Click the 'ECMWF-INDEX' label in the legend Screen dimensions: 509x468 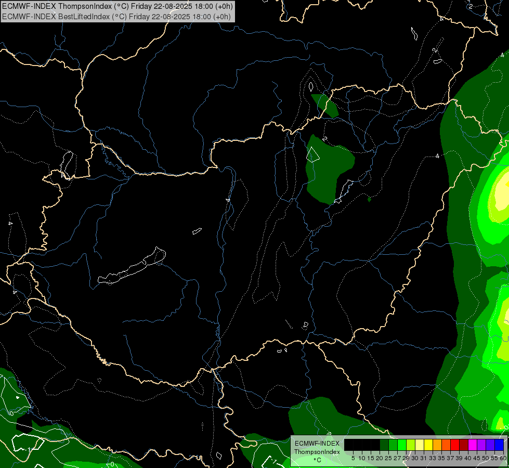pos(317,444)
